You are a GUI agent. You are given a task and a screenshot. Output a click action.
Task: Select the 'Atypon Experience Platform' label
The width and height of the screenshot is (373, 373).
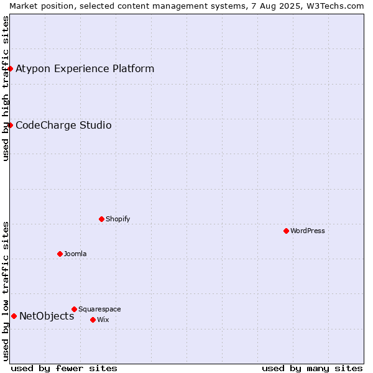tap(85, 69)
